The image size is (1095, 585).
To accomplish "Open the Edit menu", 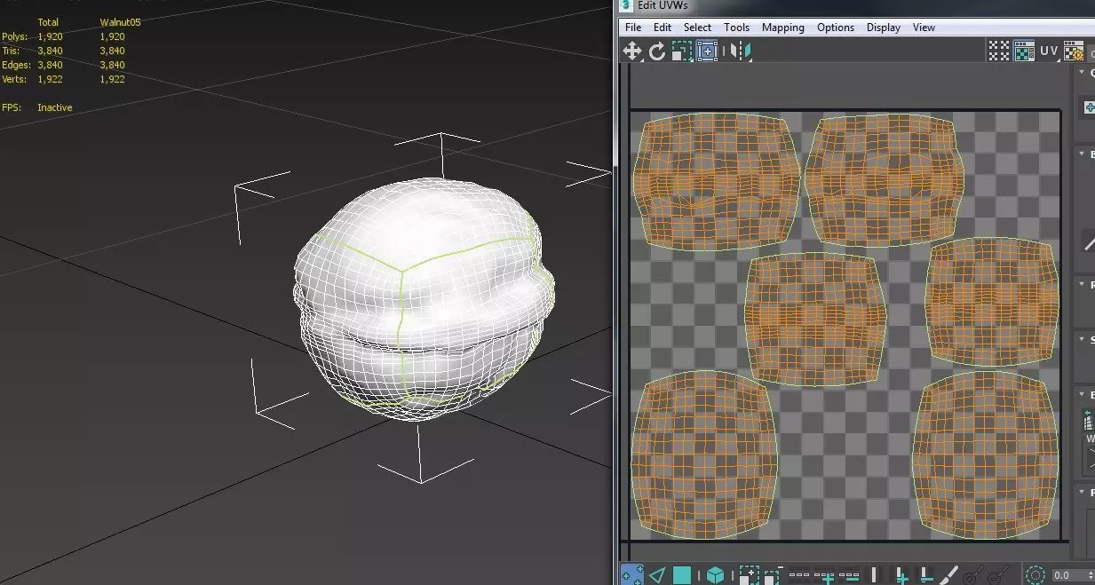I will click(663, 28).
